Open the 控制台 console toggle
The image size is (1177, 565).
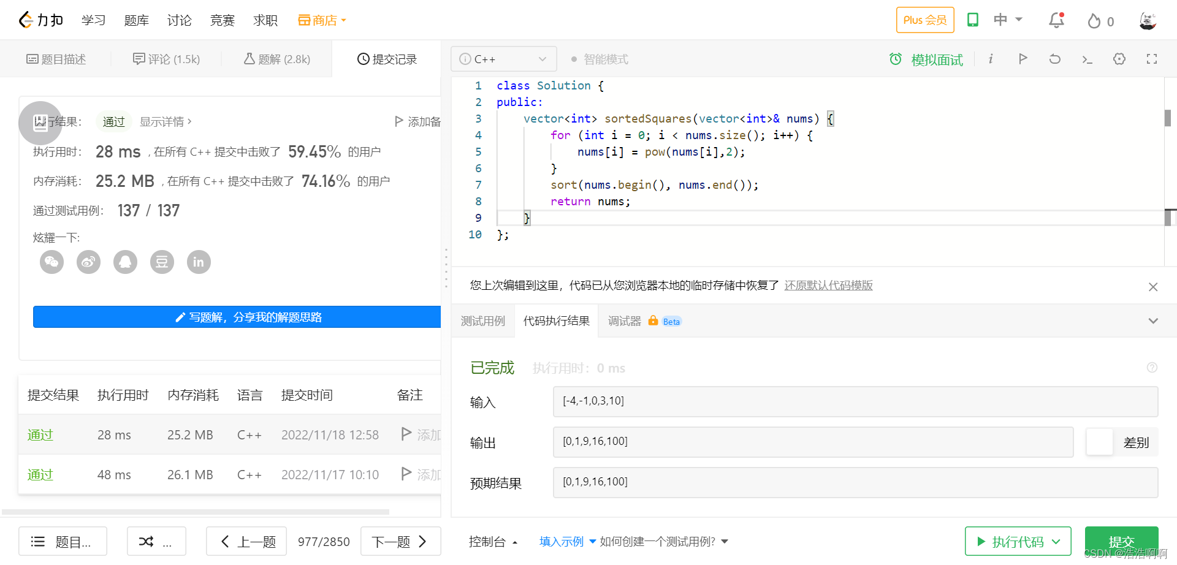[493, 542]
